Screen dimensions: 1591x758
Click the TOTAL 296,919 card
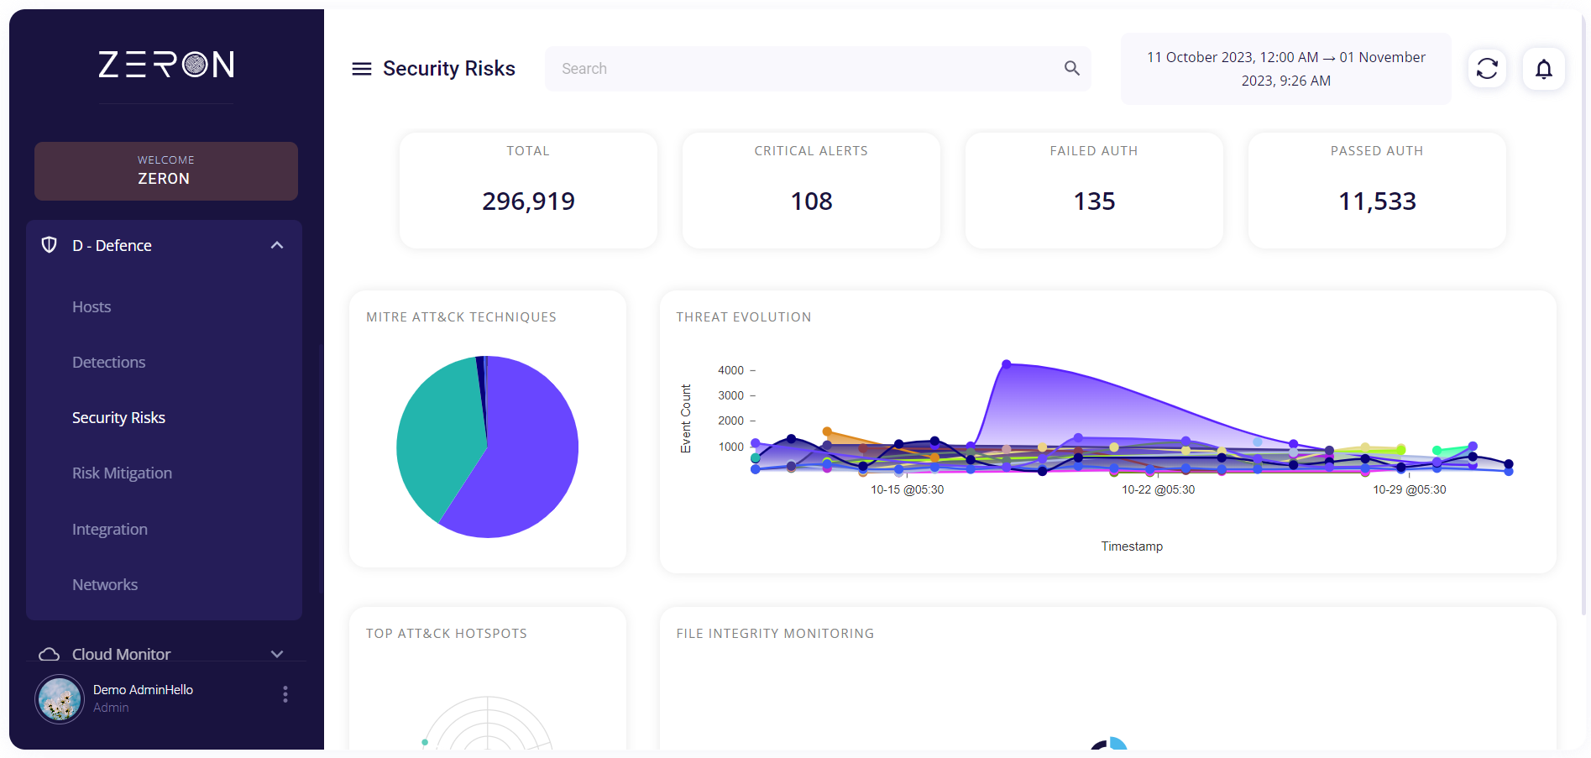point(528,190)
